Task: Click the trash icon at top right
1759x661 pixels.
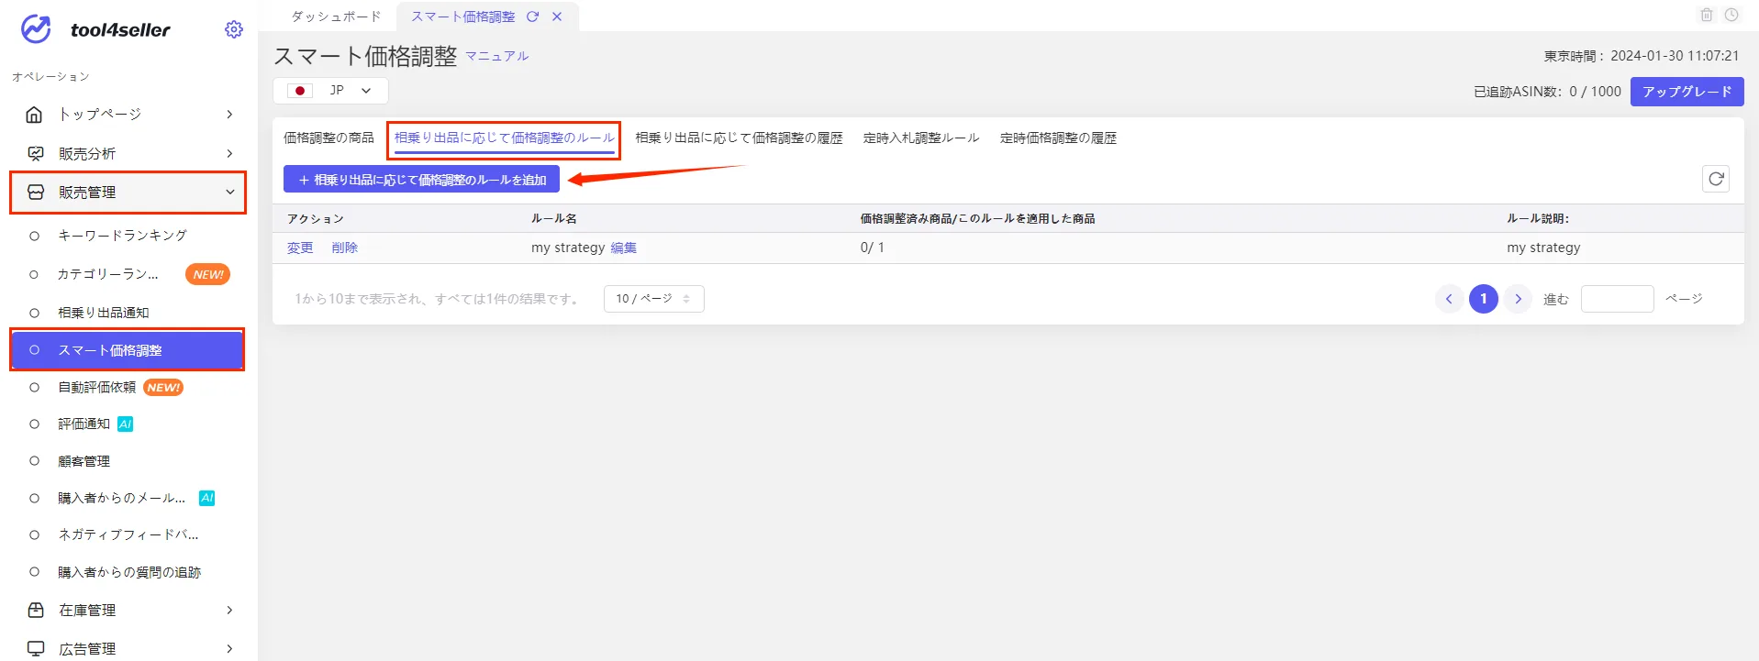Action: point(1707,15)
